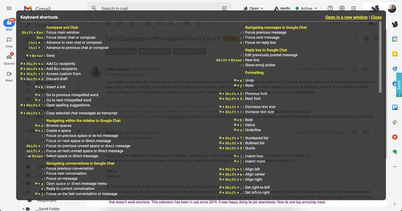Open Google Tasks side panel icon
This screenshot has height=211, width=402.
395,69
